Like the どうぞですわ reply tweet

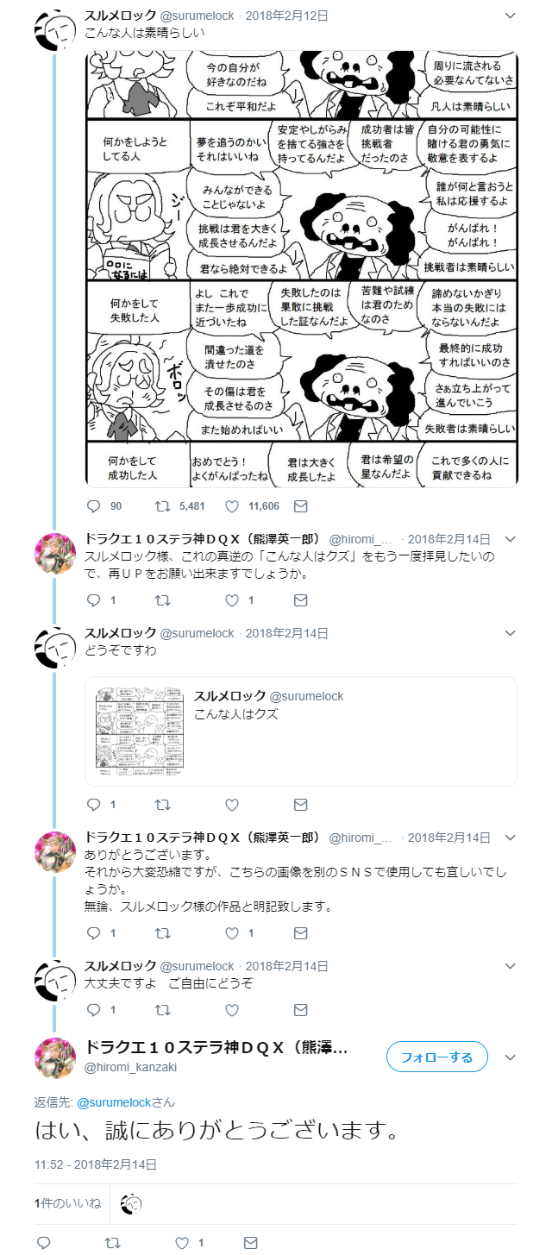click(231, 804)
